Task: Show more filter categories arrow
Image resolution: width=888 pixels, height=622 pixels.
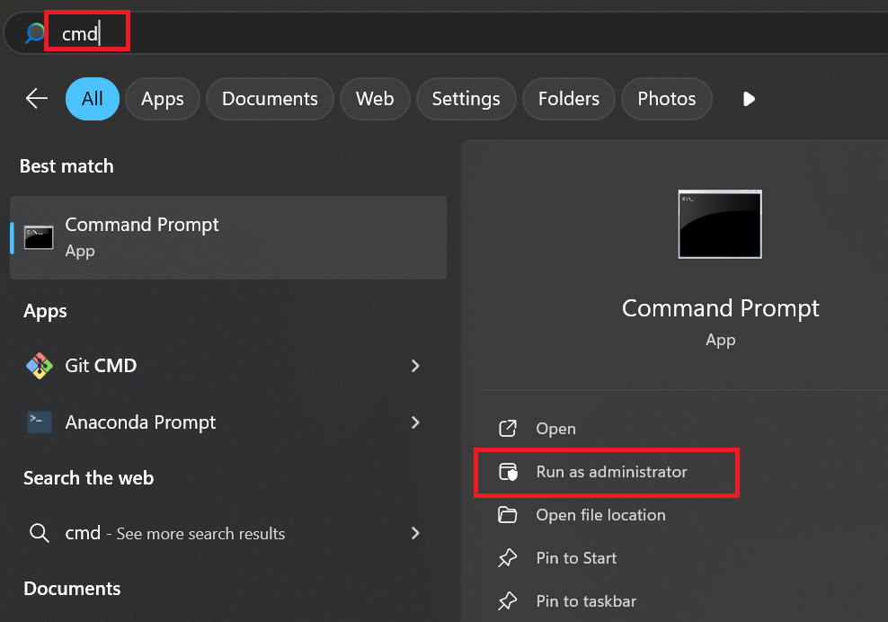Action: [x=749, y=99]
